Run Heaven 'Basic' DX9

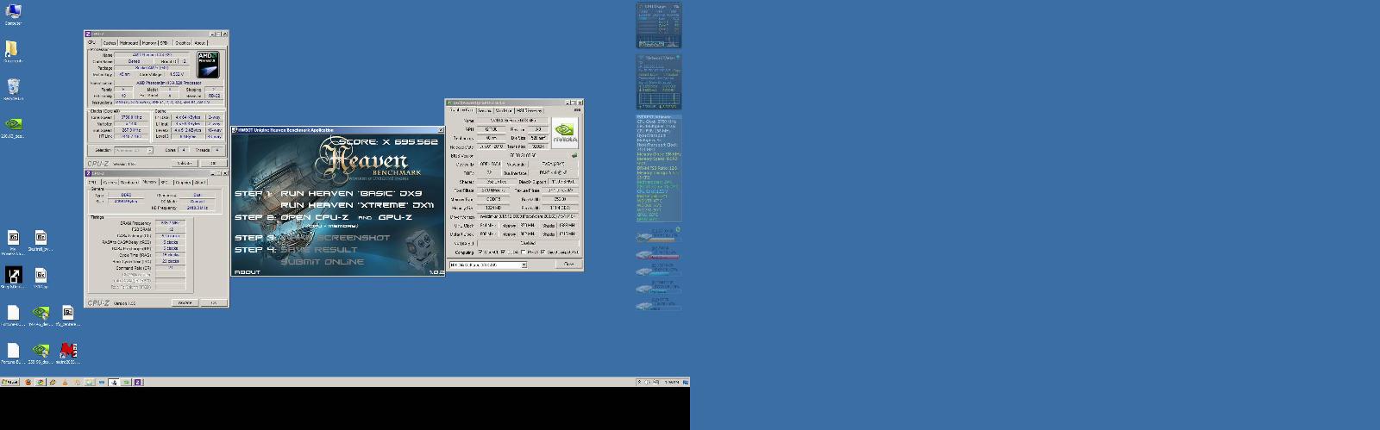coord(351,194)
